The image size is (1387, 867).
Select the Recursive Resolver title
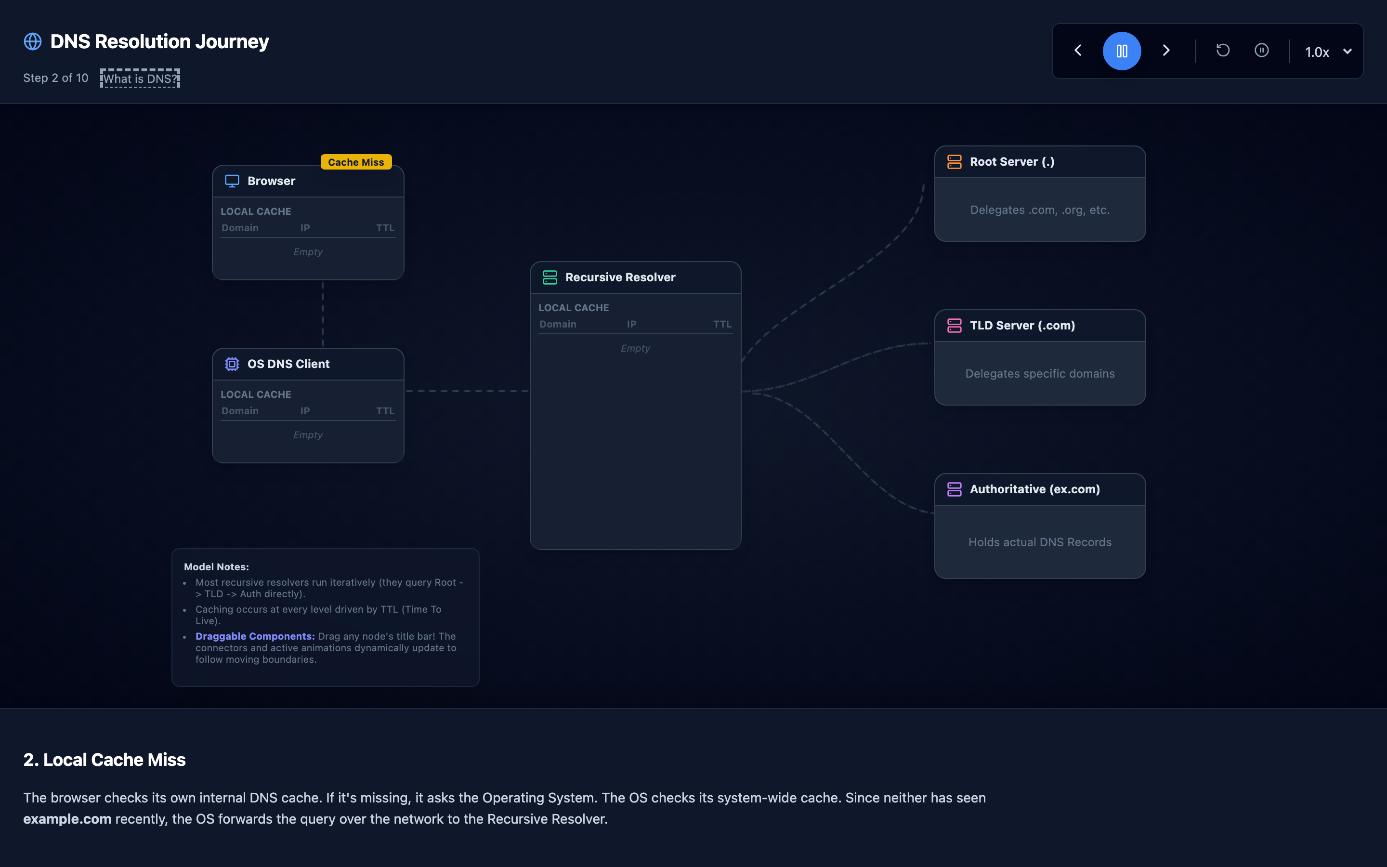(x=620, y=277)
